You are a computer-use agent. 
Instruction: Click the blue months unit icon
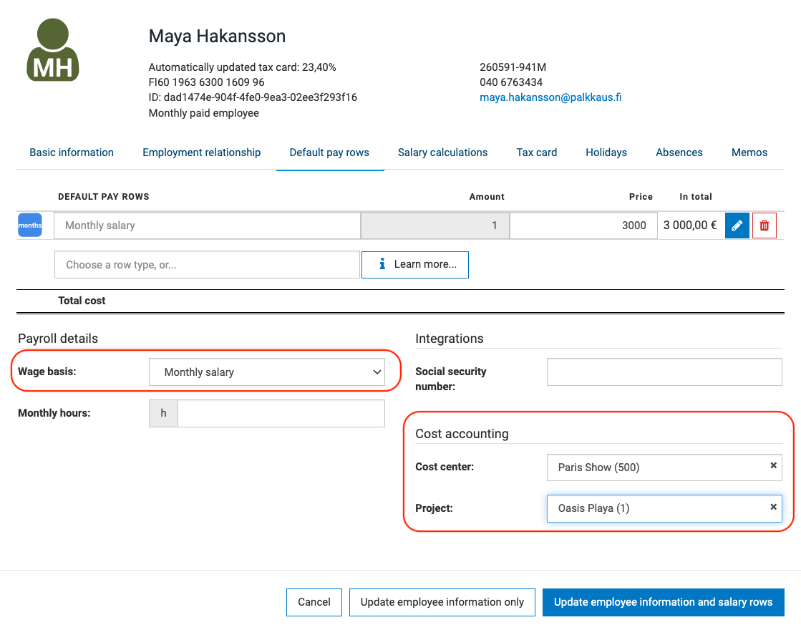[30, 226]
